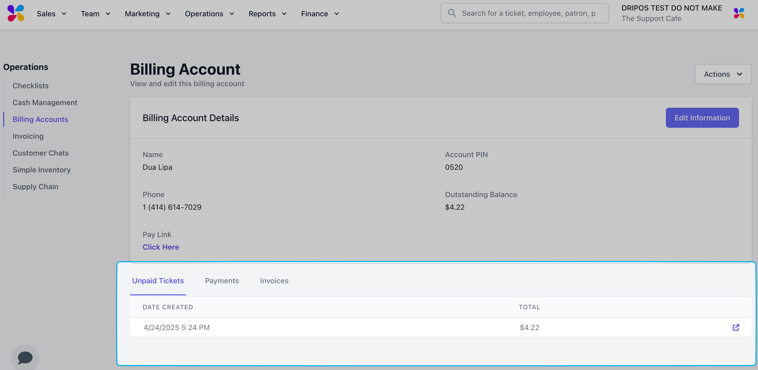Expand the Sales dropdown menu

tap(51, 14)
